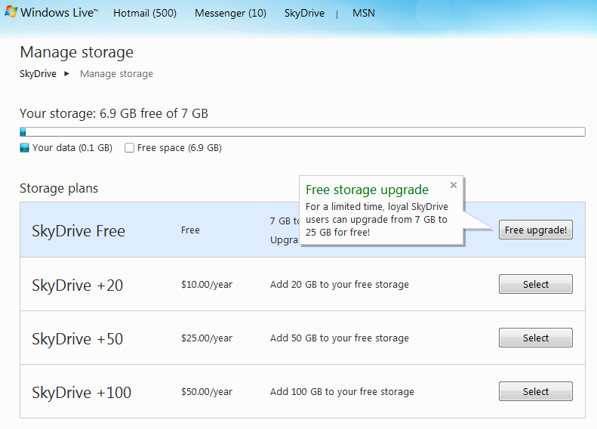597x429 pixels.
Task: Click the 'Your data (0.1 GB)' label
Action: tap(72, 148)
